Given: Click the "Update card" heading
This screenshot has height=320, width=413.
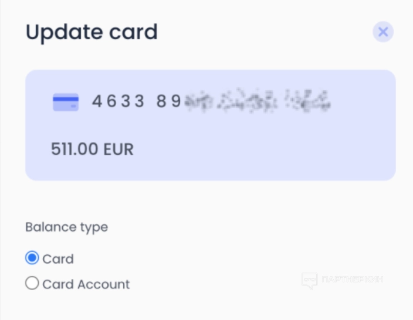Looking at the screenshot, I should [92, 32].
